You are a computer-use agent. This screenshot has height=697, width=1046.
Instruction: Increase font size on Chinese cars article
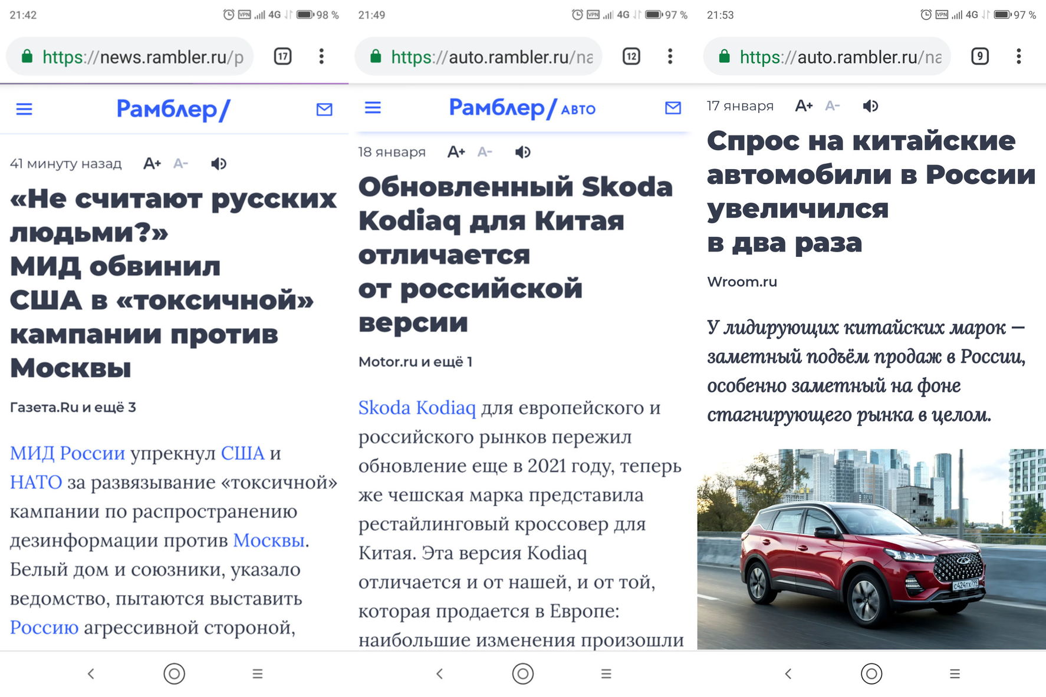804,106
